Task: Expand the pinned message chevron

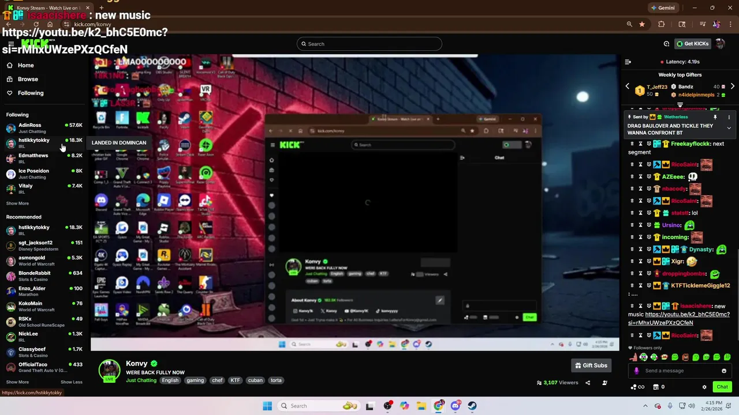Action: point(729,128)
